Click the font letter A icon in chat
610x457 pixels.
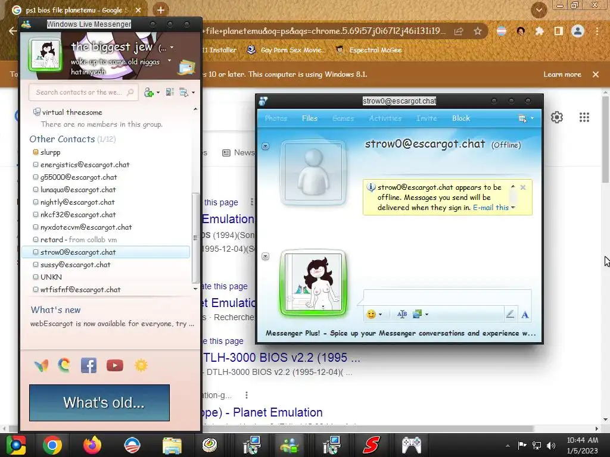tap(525, 315)
